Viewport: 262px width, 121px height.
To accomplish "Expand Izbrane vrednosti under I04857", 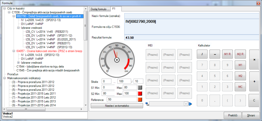I will pos(18,63).
